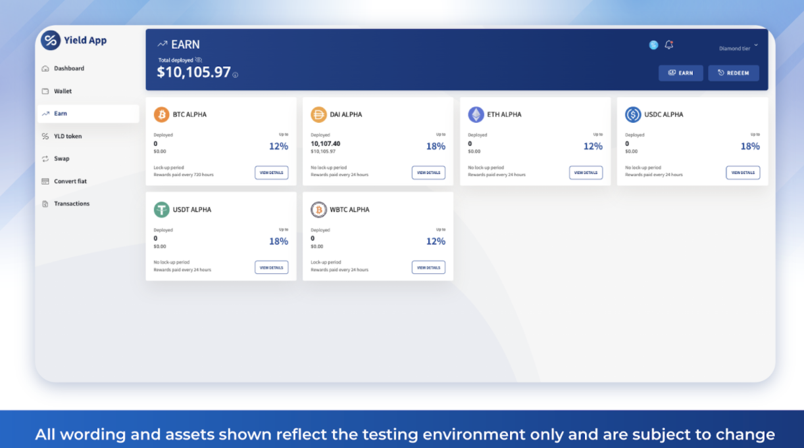This screenshot has width=804, height=448.
Task: View details of USDT ALPHA
Action: pos(272,268)
